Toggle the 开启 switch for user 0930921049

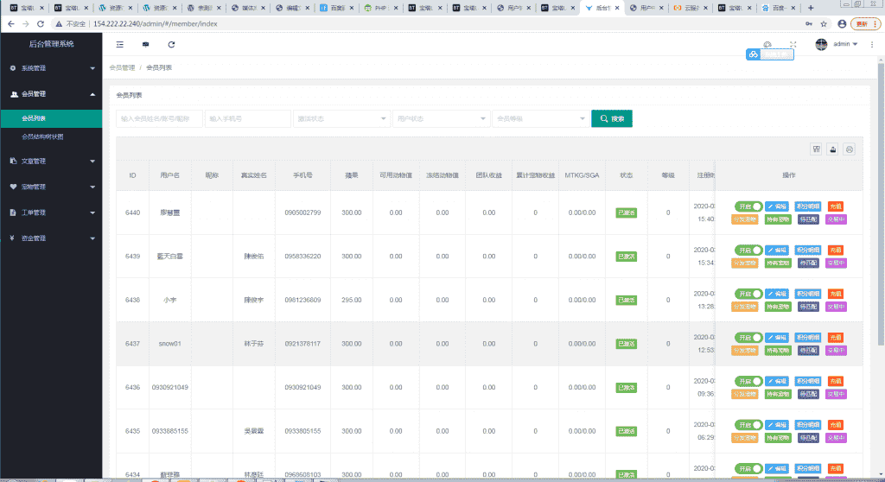[748, 381]
